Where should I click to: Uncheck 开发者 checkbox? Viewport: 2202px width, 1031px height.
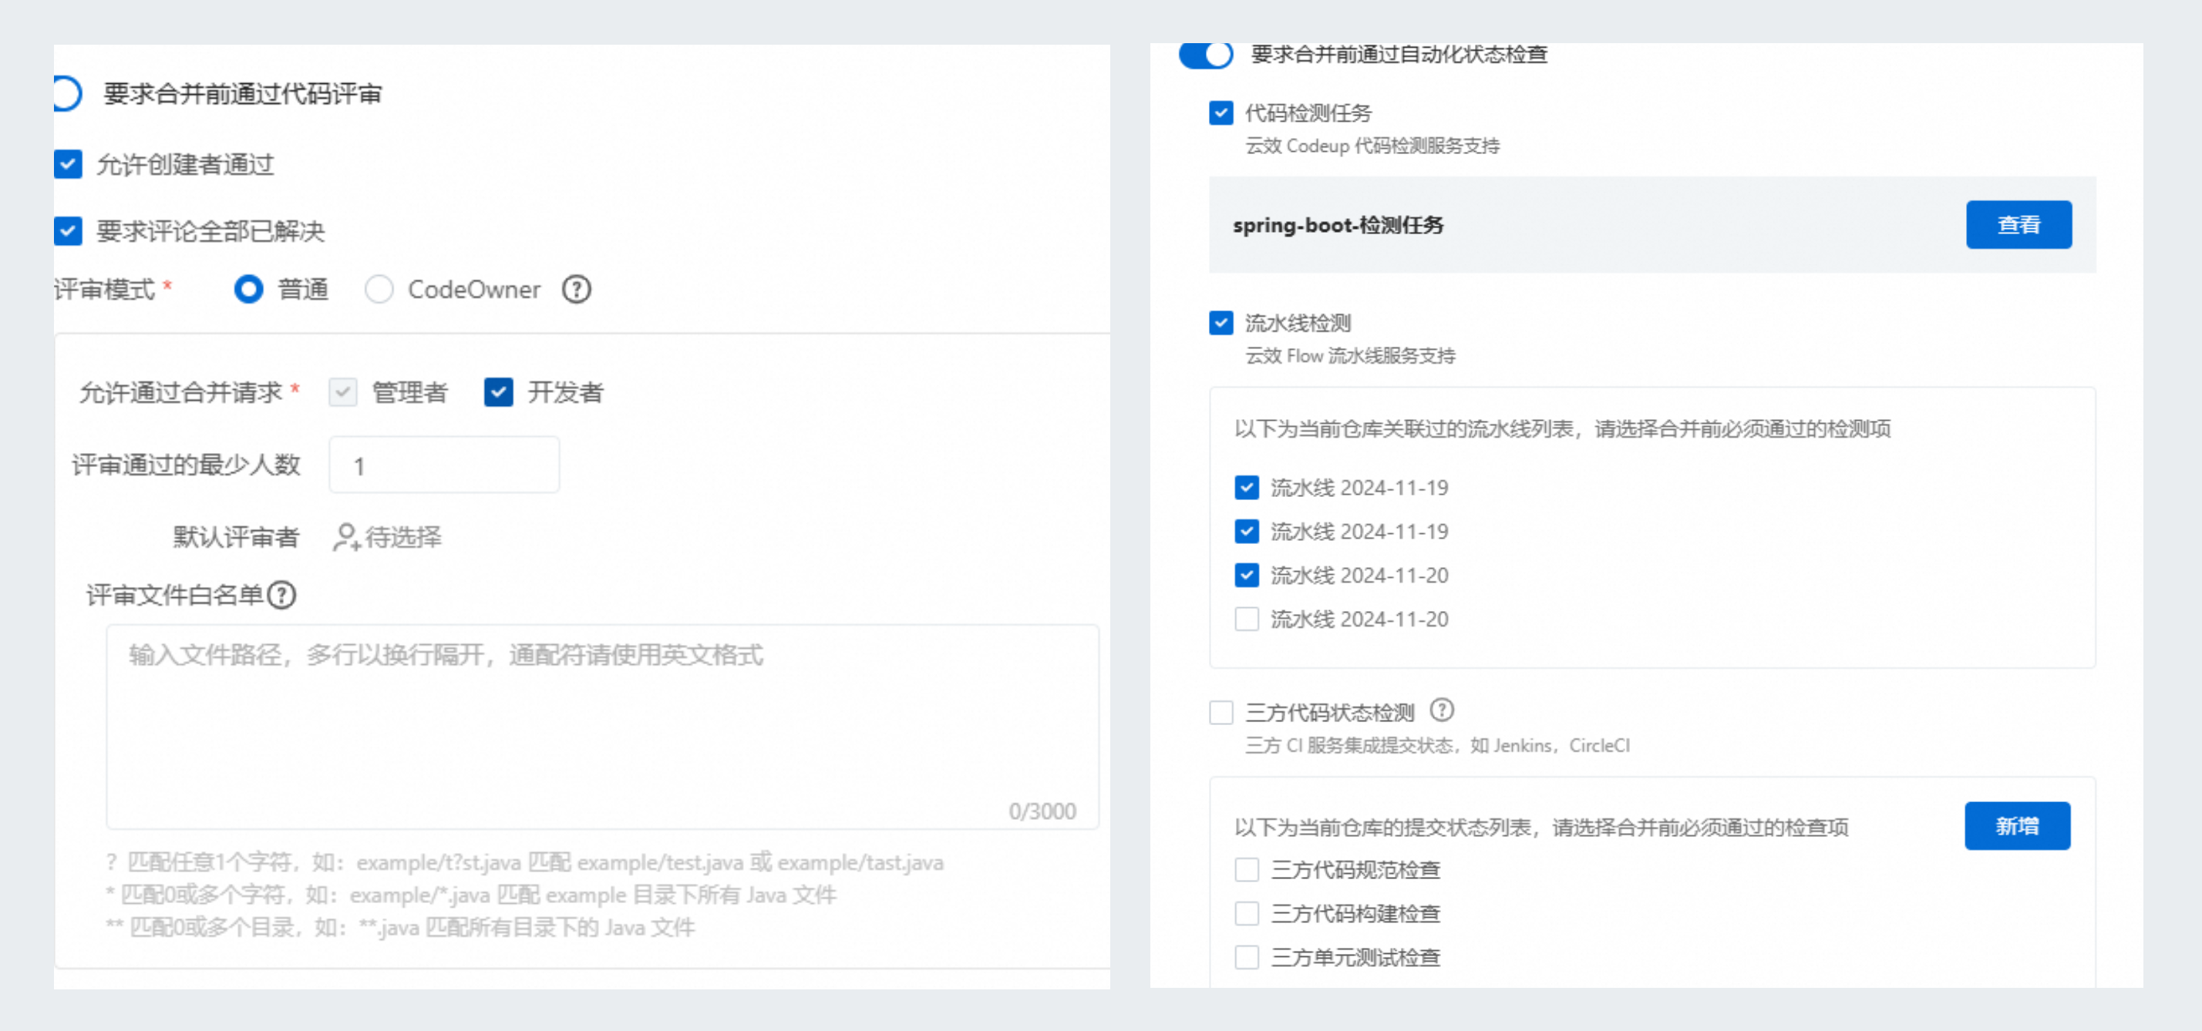(498, 392)
